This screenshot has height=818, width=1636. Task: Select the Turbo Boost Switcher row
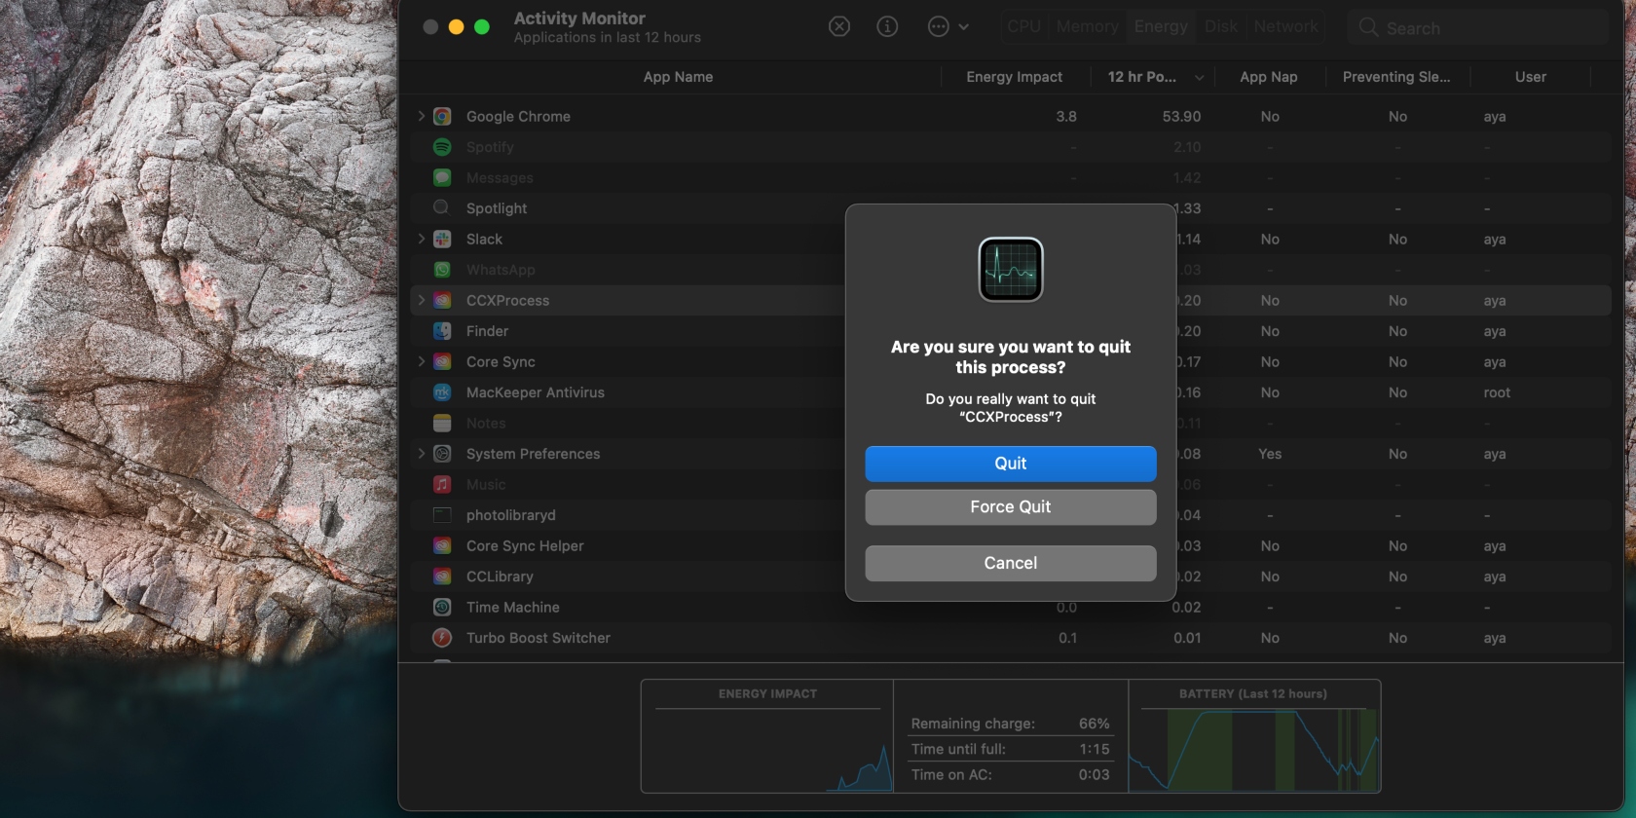point(1010,638)
